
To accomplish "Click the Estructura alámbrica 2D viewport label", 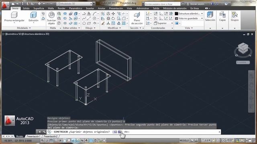I will 36,34.
